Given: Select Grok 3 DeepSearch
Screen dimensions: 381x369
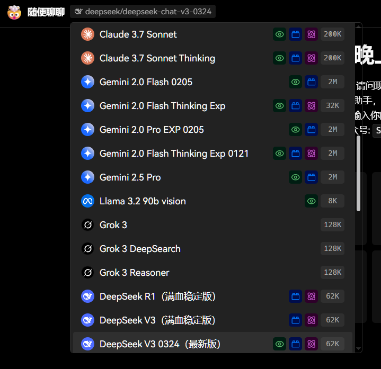Looking at the screenshot, I should tap(212, 248).
